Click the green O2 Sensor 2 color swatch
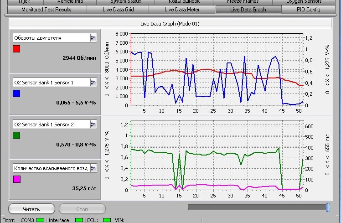341x223 pixels. pos(16,135)
